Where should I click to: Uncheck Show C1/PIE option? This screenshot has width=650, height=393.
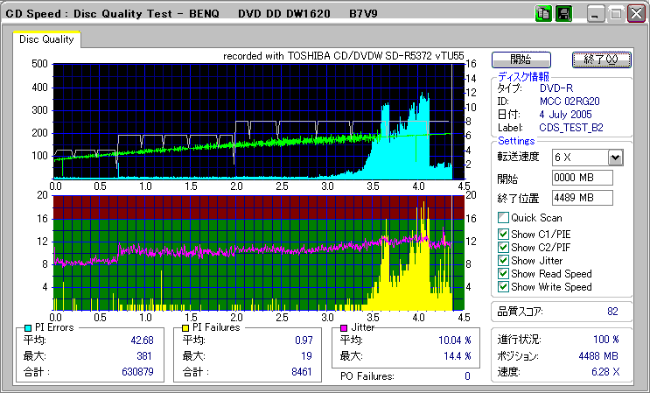tap(502, 233)
